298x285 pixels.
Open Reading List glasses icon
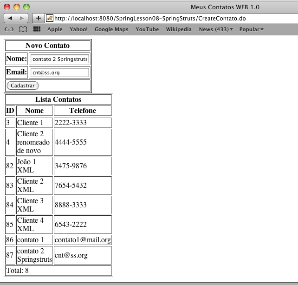[9, 29]
